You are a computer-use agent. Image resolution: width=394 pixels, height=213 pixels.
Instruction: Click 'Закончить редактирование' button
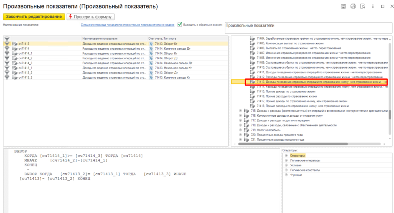click(33, 17)
